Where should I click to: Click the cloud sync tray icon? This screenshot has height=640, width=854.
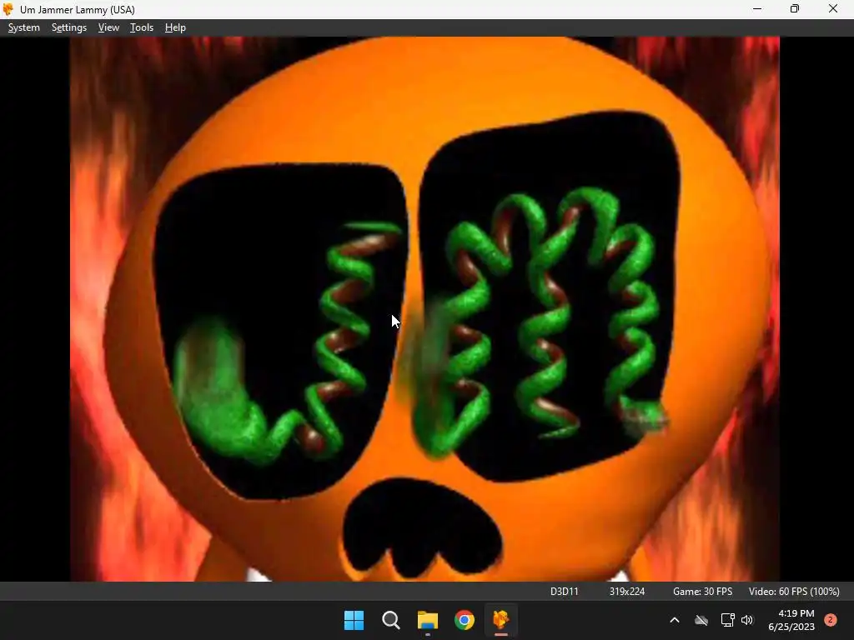click(701, 620)
